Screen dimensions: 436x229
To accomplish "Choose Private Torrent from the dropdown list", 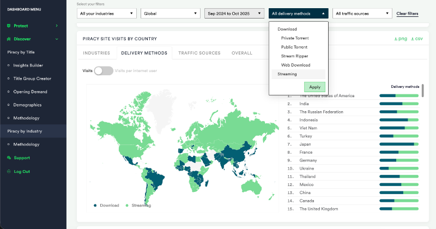I will pyautogui.click(x=295, y=38).
